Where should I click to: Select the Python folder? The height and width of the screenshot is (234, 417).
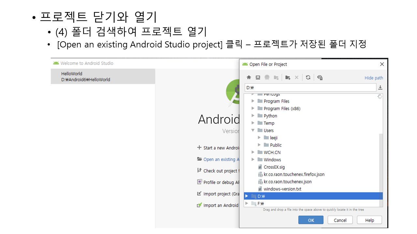(x=270, y=116)
